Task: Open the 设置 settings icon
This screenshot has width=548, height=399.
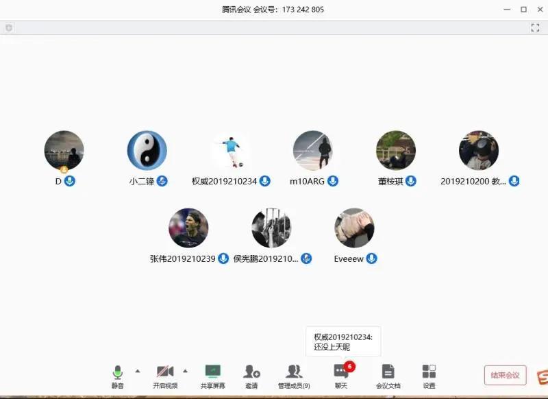Action: [x=429, y=376]
